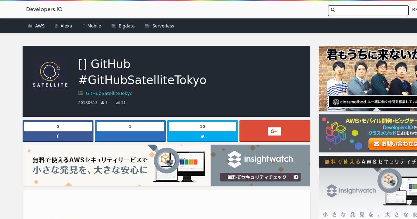Open the sidebar insightwatch advertisement

coord(368,187)
